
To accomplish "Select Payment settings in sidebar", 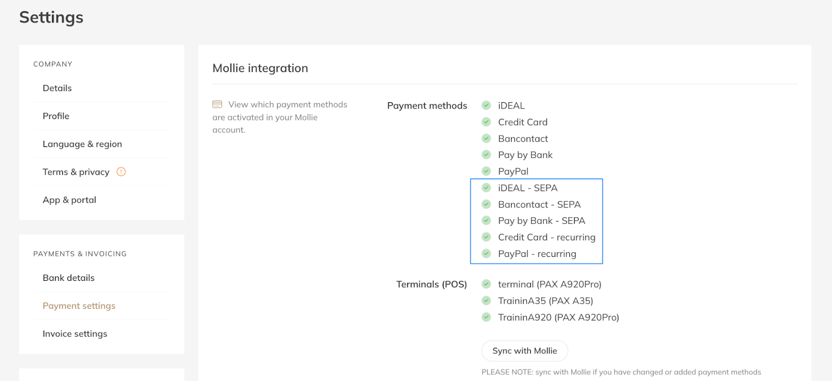I will 79,306.
